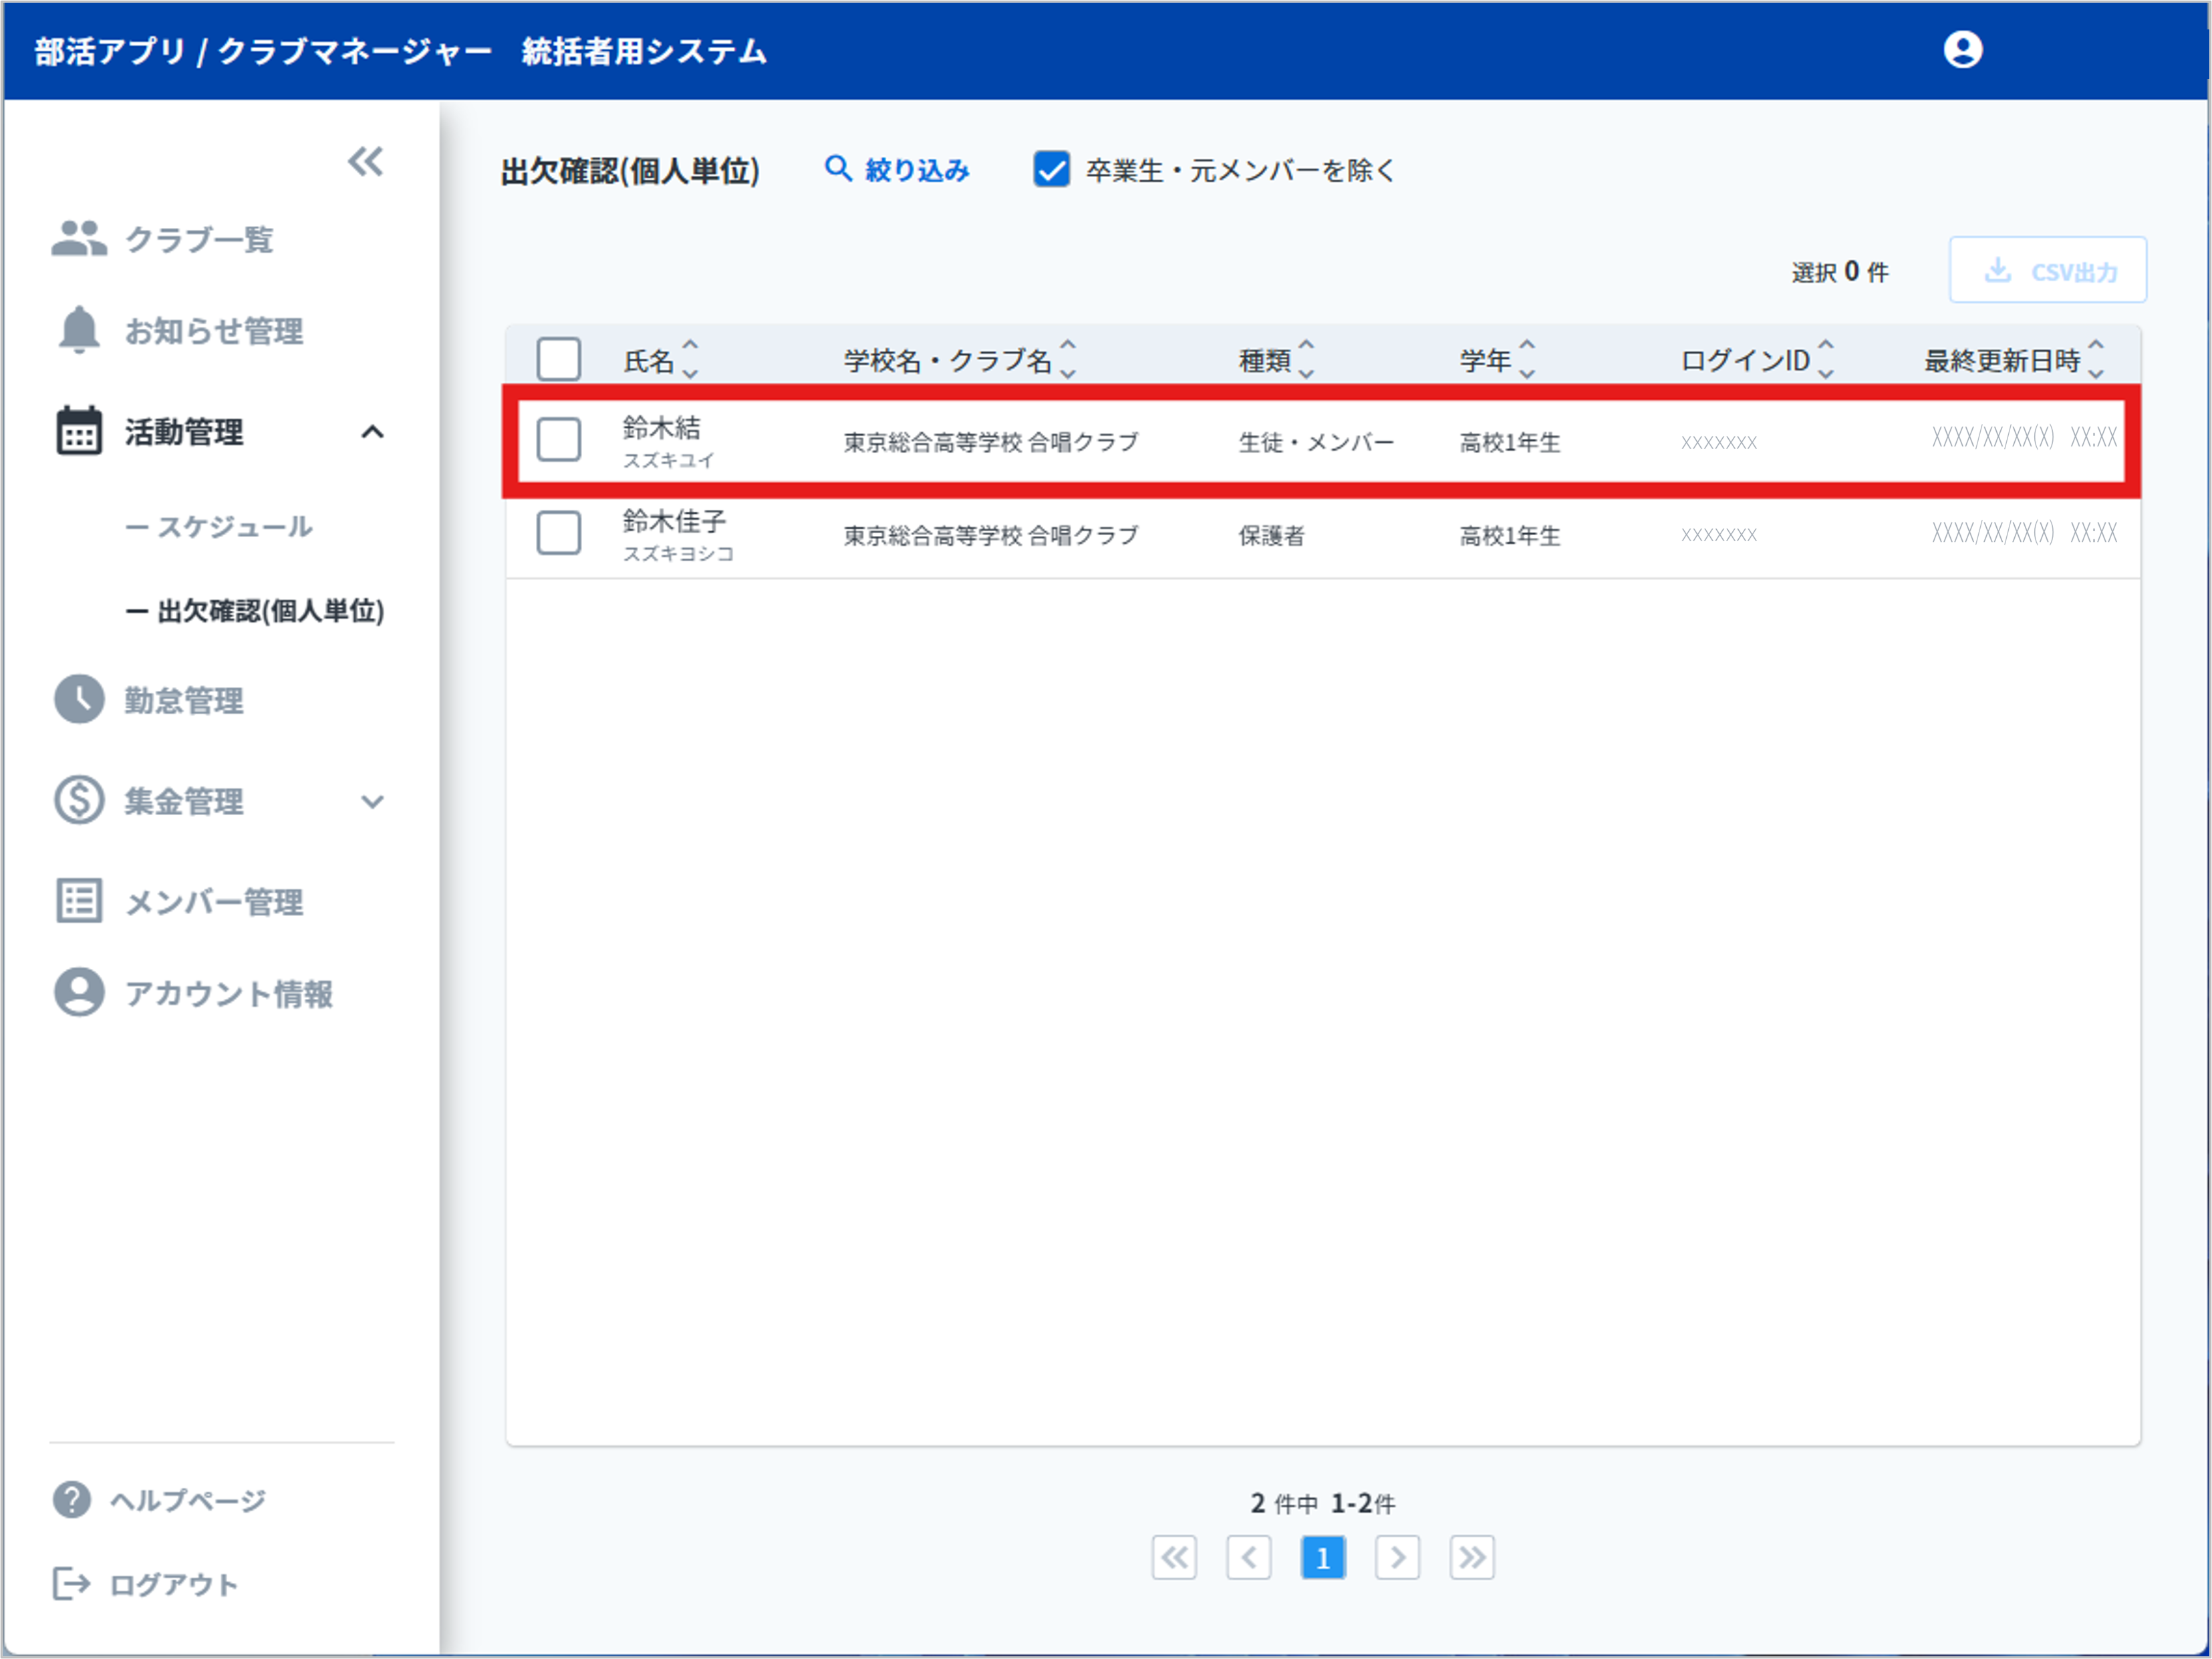Click the クラブ一覧 people icon
Screen dimensions: 2212x1659
[78, 238]
